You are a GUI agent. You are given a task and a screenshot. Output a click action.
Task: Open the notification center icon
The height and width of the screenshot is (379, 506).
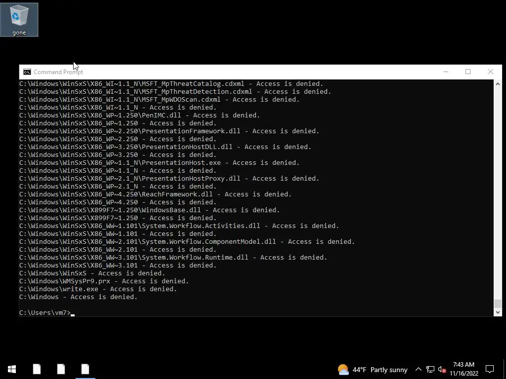(490, 369)
